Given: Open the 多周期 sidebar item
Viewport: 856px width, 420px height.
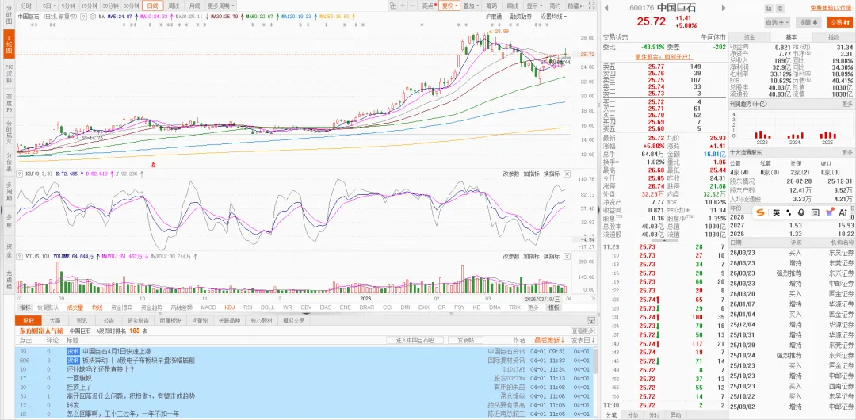Looking at the screenshot, I should pyautogui.click(x=9, y=191).
